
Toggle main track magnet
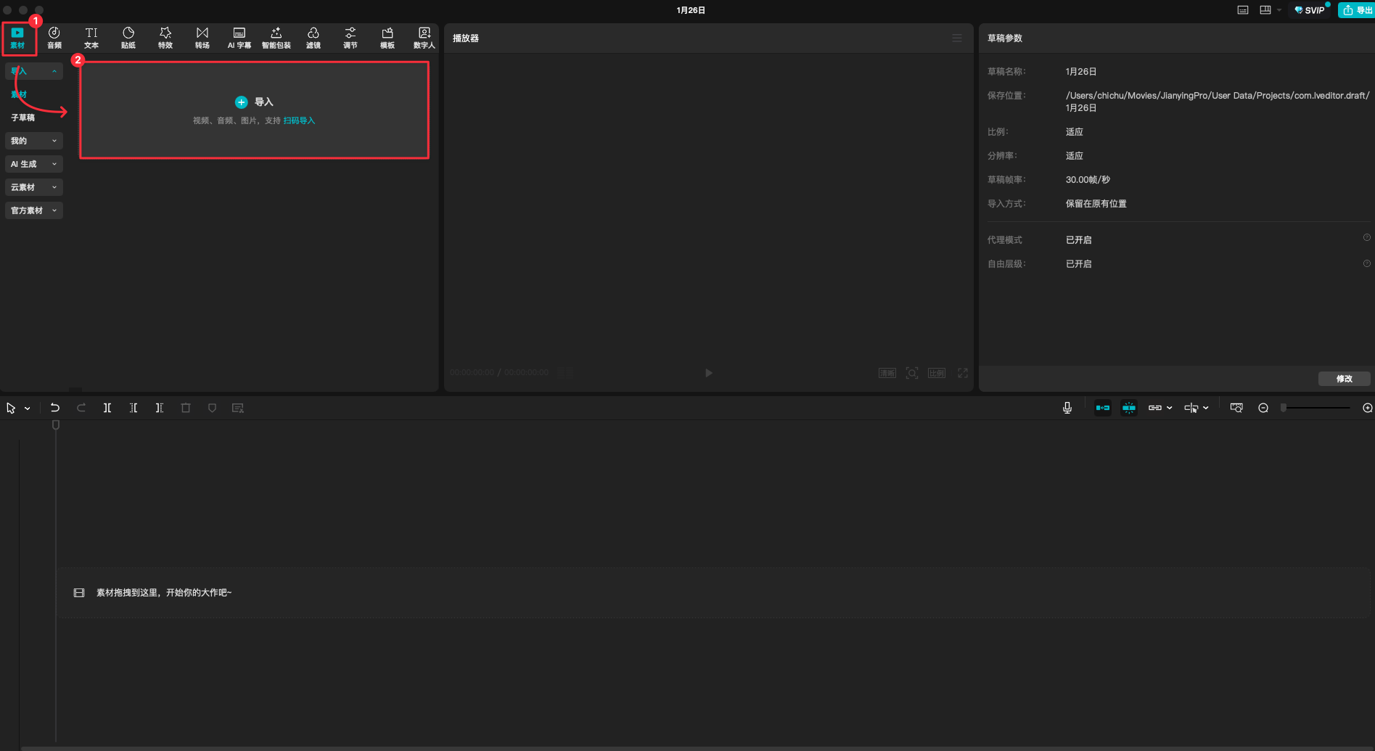pos(1103,408)
